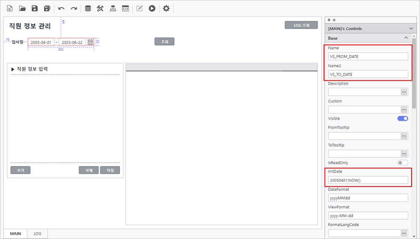The image size is (420, 239).
Task: Redo the last action
Action: point(73,8)
